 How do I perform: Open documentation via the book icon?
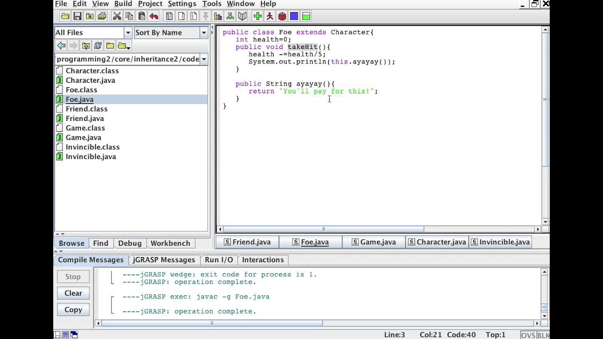click(x=242, y=16)
